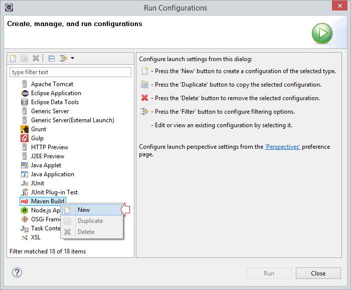
Task: Choose New from the context menu
Action: [x=92, y=210]
